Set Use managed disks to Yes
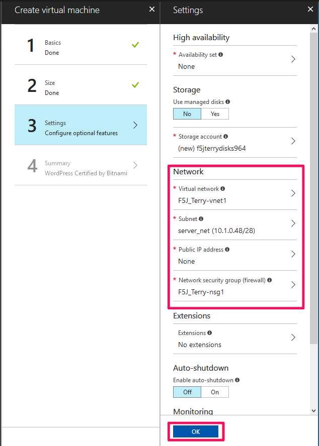 (215, 114)
